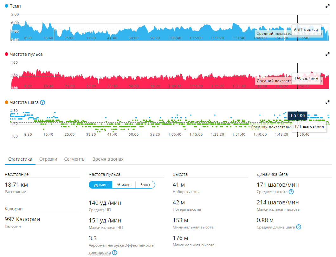The width and height of the screenshot is (336, 257).
Task: Open help for Эффективность тренировки
Action: (115, 253)
